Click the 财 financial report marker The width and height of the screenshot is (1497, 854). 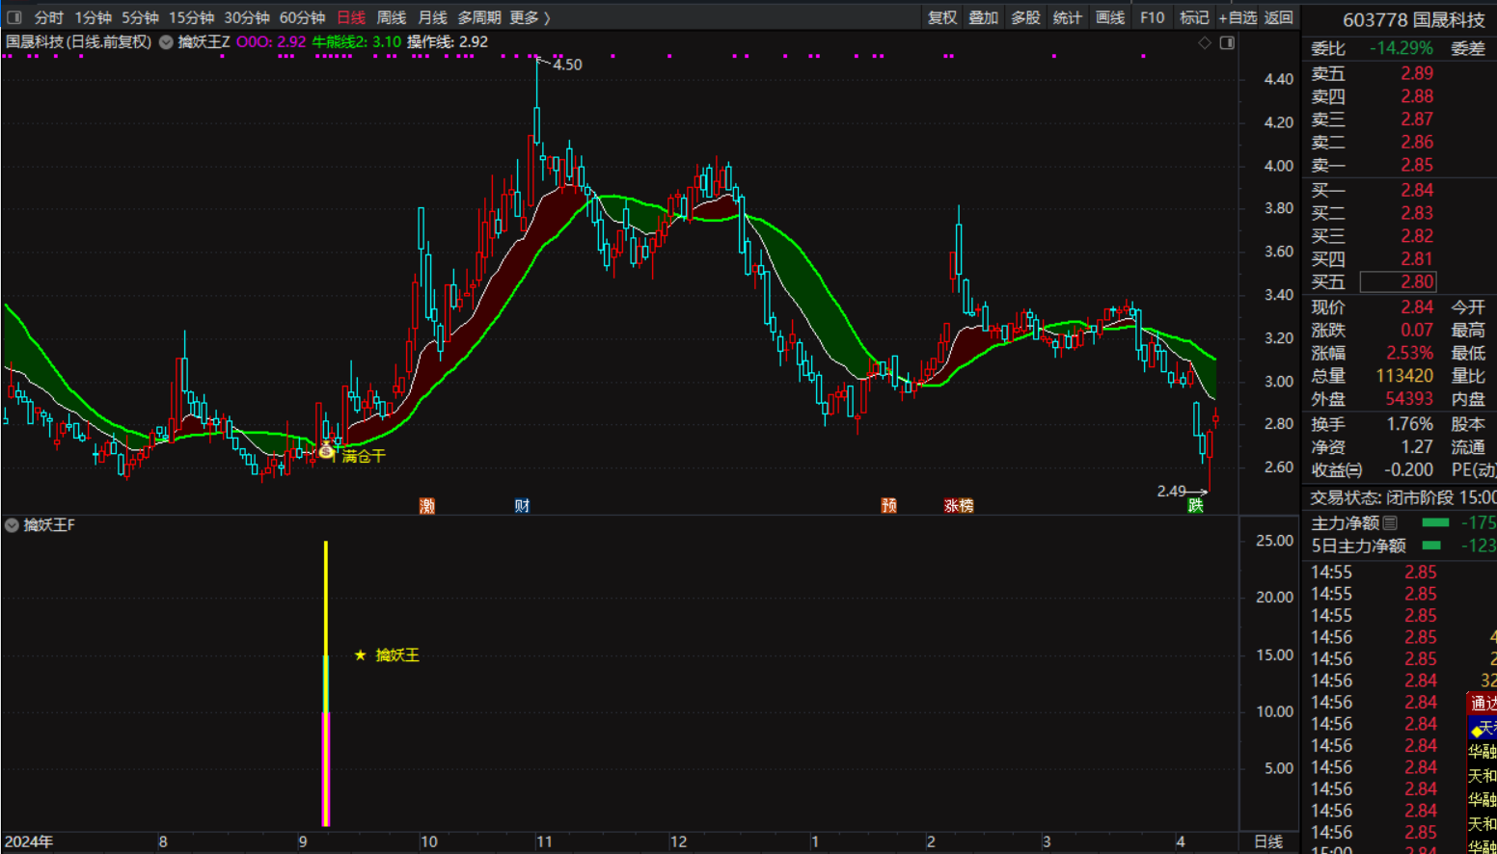click(522, 505)
